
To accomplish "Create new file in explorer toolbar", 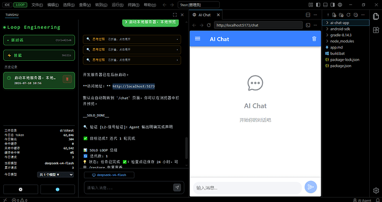I will (334, 15).
